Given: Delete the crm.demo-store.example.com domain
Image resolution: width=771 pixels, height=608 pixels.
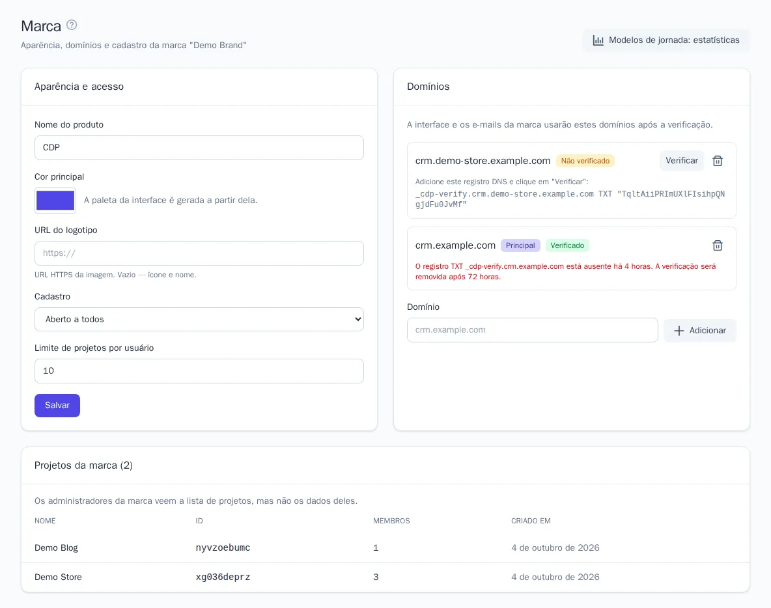Looking at the screenshot, I should tap(718, 161).
